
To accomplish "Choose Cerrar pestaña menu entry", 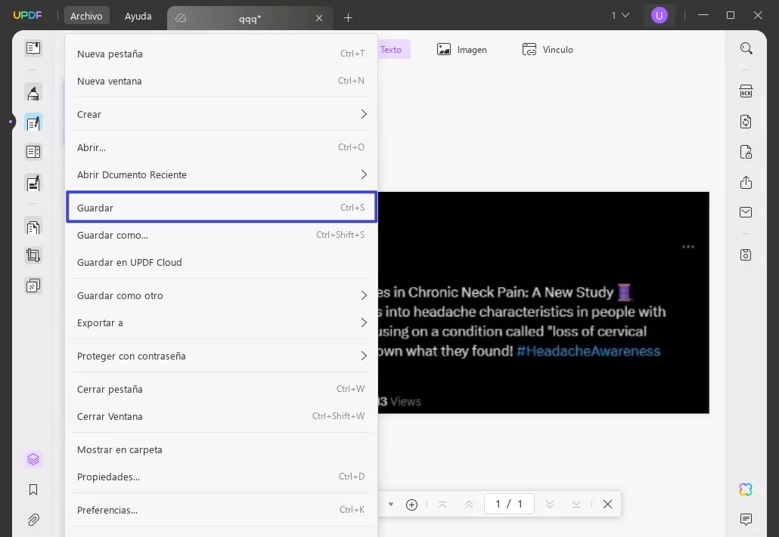I will 221,390.
